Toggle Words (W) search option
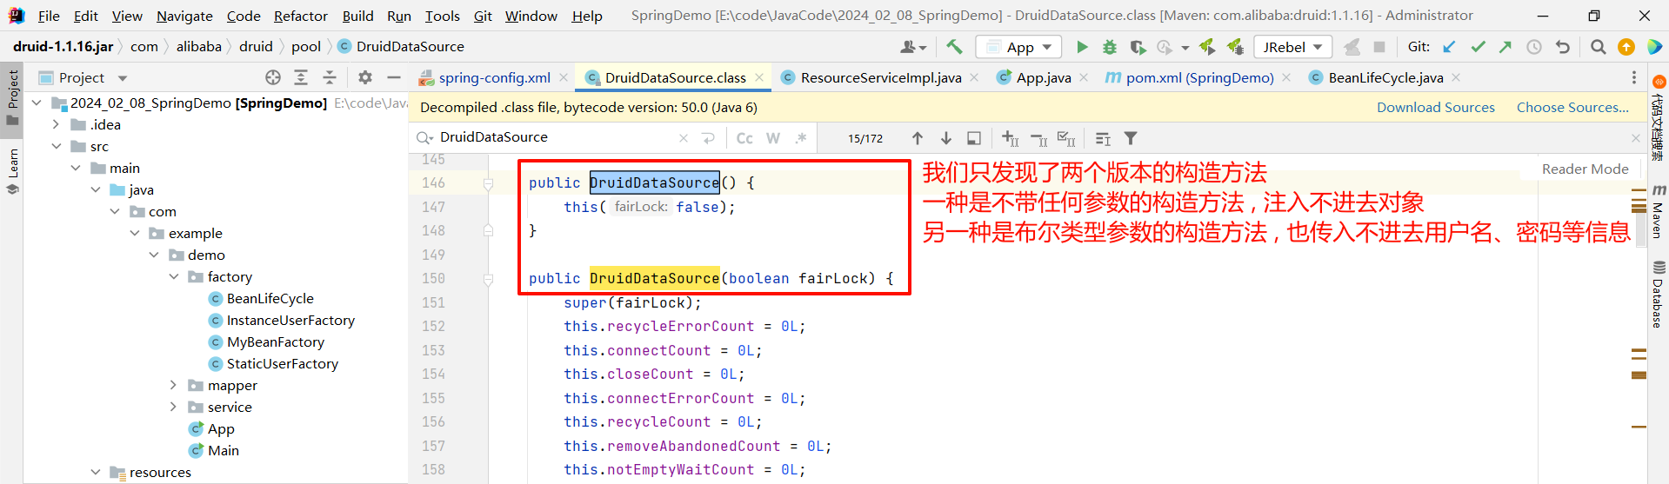Viewport: 1669px width, 484px height. (x=773, y=138)
